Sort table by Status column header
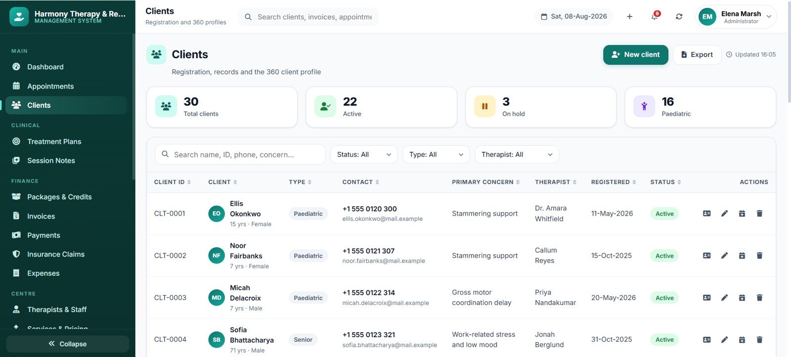791x357 pixels. pyautogui.click(x=666, y=182)
